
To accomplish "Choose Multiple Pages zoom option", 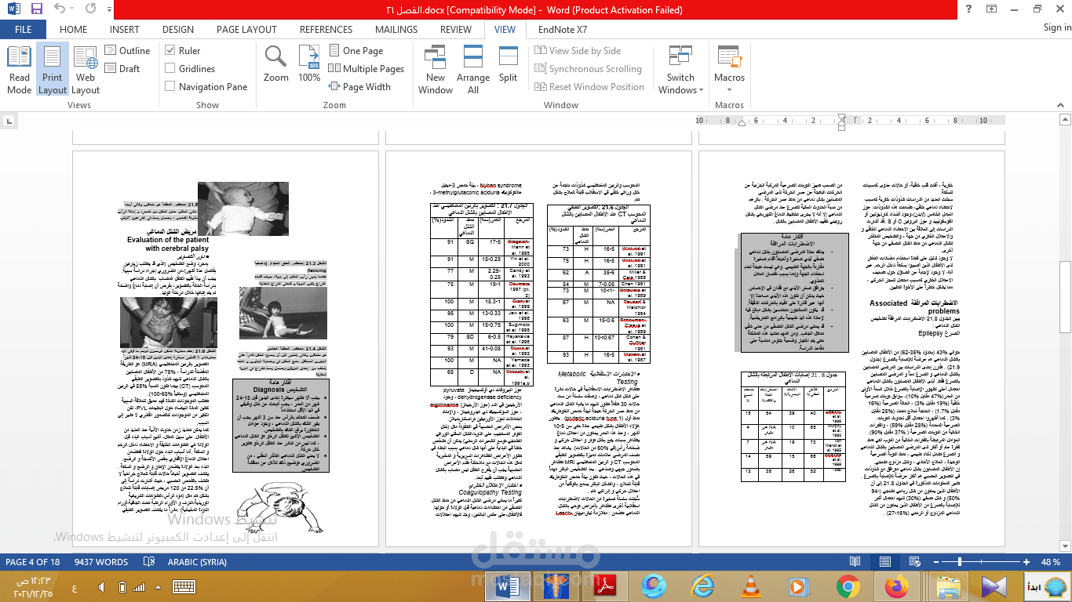I will [366, 69].
